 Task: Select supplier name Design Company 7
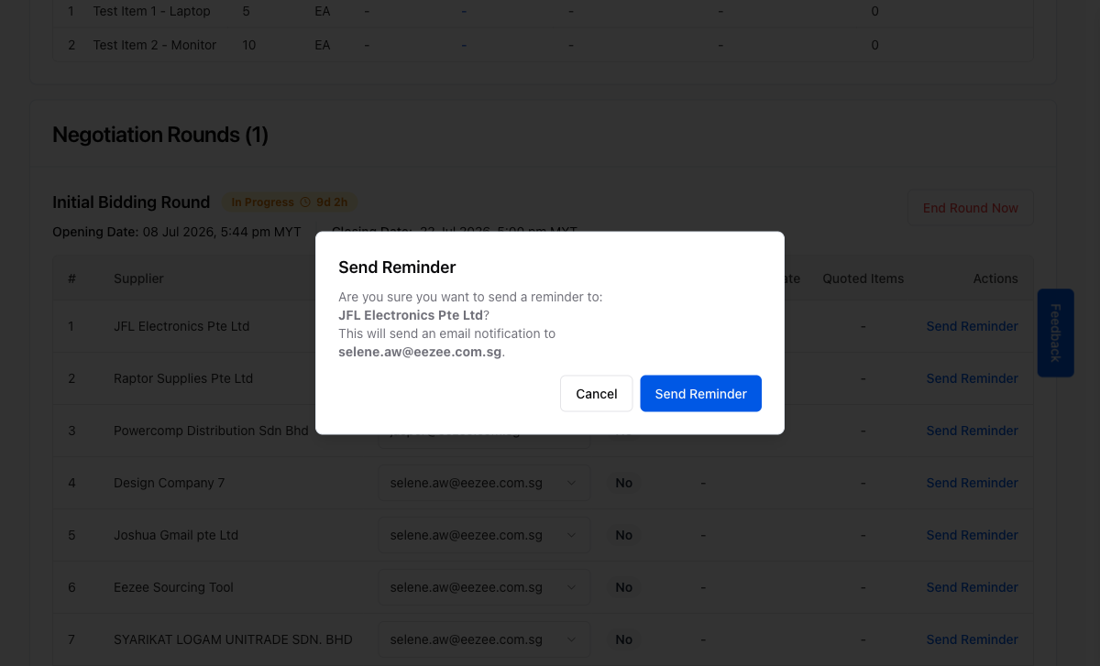point(169,483)
